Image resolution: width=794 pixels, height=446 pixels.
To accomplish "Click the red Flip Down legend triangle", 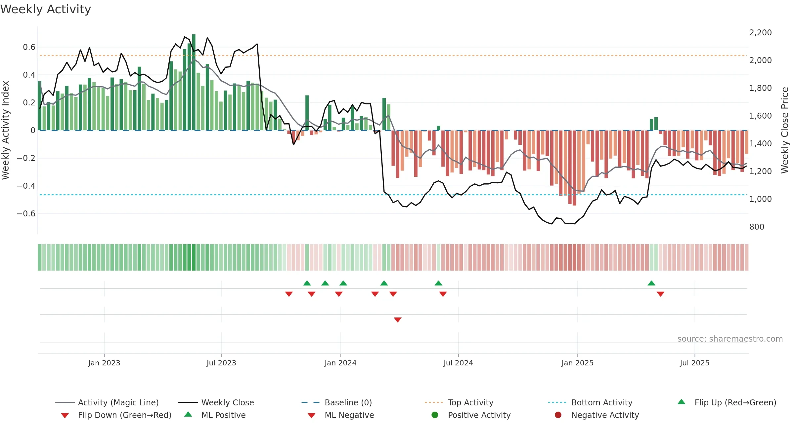I will point(65,416).
